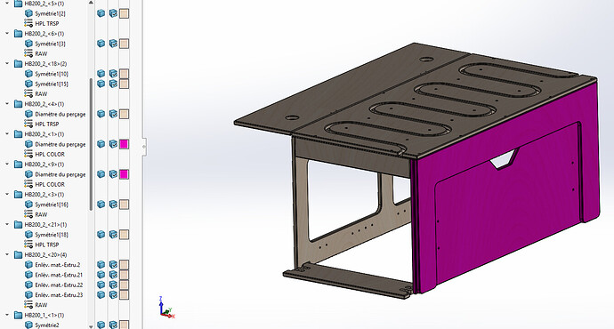
Task: Select RAW under HB200_2_<18>
Action: (x=41, y=94)
